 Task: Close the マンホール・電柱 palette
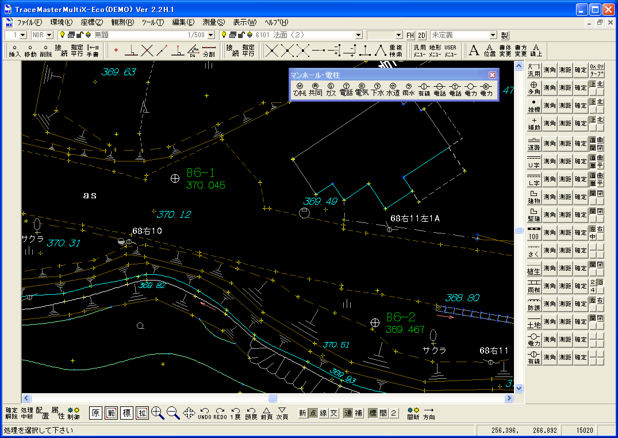pyautogui.click(x=492, y=75)
